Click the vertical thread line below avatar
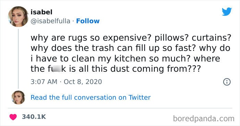Screen dimensions: 240x126 pyautogui.click(x=18, y=59)
